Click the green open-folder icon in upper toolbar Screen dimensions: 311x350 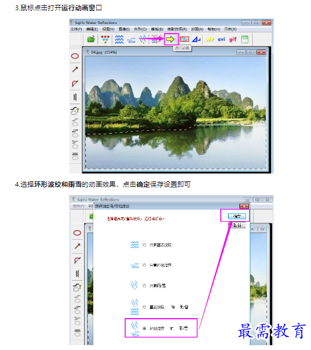click(91, 39)
